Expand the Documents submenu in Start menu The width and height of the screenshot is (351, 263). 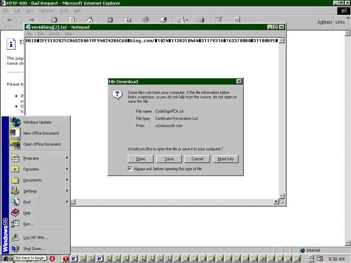(x=39, y=180)
